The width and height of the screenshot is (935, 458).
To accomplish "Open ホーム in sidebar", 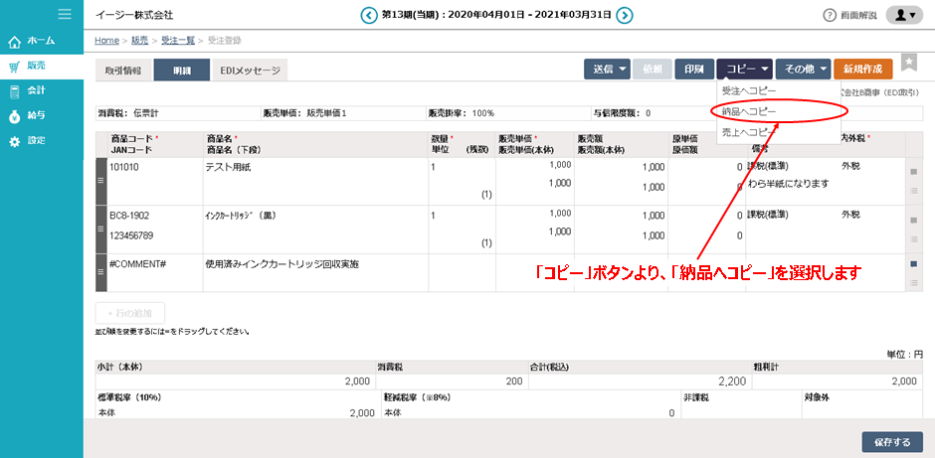I will [42, 41].
